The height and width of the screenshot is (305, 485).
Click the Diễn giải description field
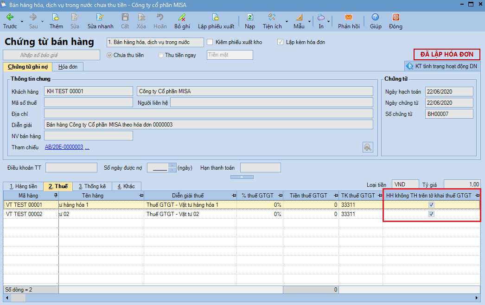[209, 125]
